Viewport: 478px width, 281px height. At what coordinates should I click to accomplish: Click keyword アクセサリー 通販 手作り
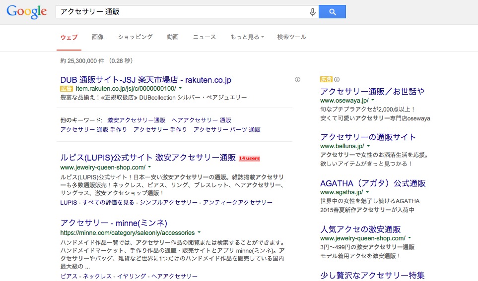coord(94,130)
